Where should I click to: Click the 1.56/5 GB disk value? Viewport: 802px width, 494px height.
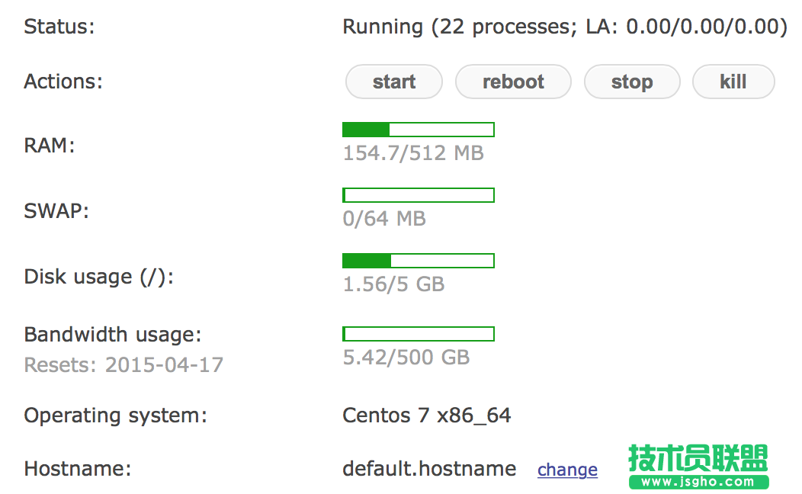[x=393, y=284]
